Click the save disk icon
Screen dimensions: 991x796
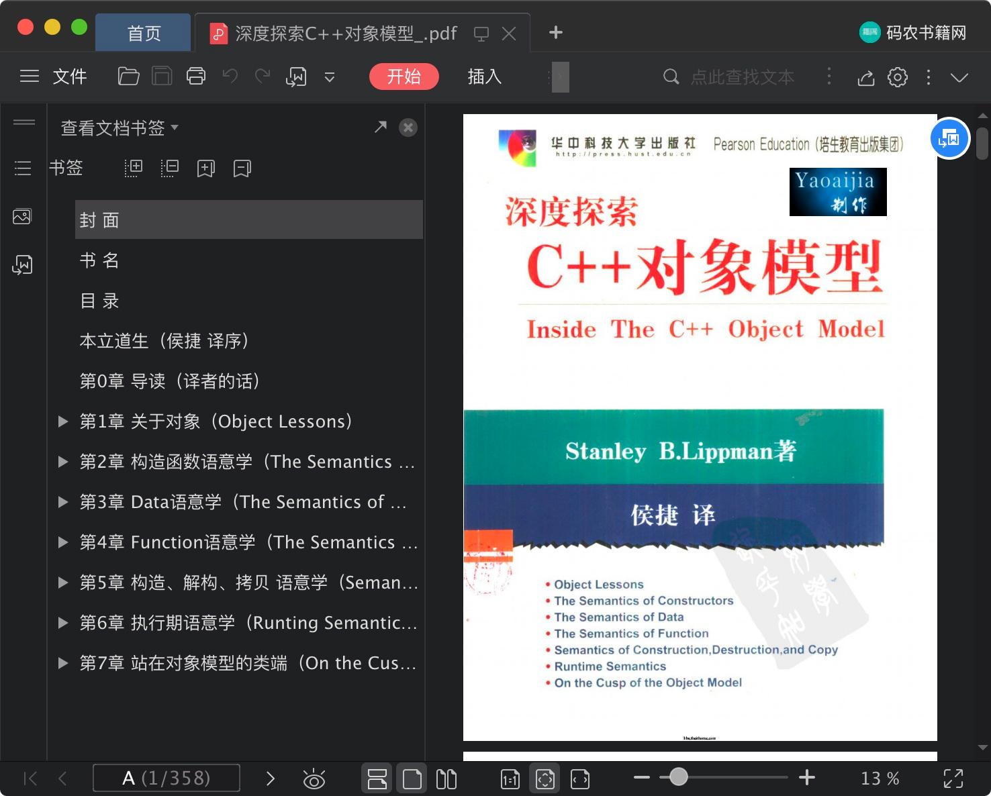pyautogui.click(x=162, y=77)
